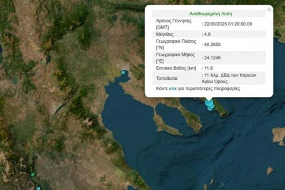Click the green earthquake marker at bottom left
The height and width of the screenshot is (190, 285).
33,174
